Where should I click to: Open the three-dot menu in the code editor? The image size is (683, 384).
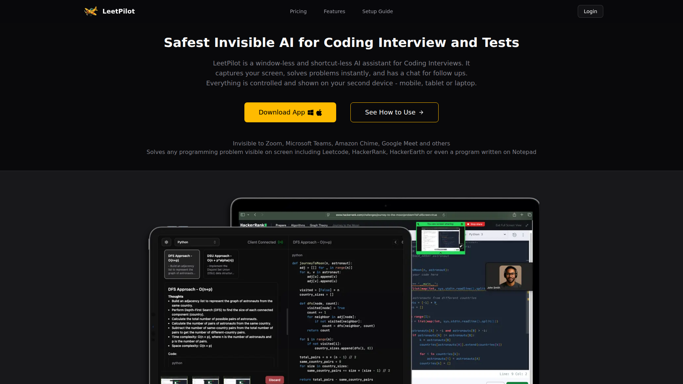pyautogui.click(x=523, y=234)
